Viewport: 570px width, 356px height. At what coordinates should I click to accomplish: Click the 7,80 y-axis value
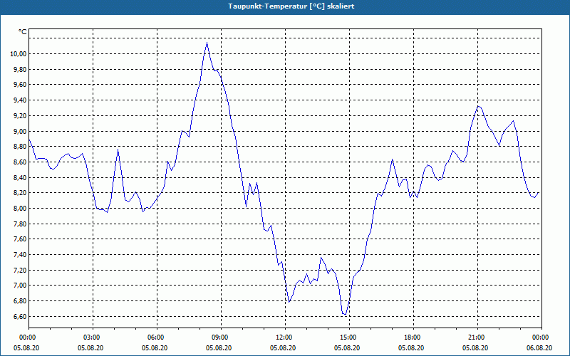[20, 224]
